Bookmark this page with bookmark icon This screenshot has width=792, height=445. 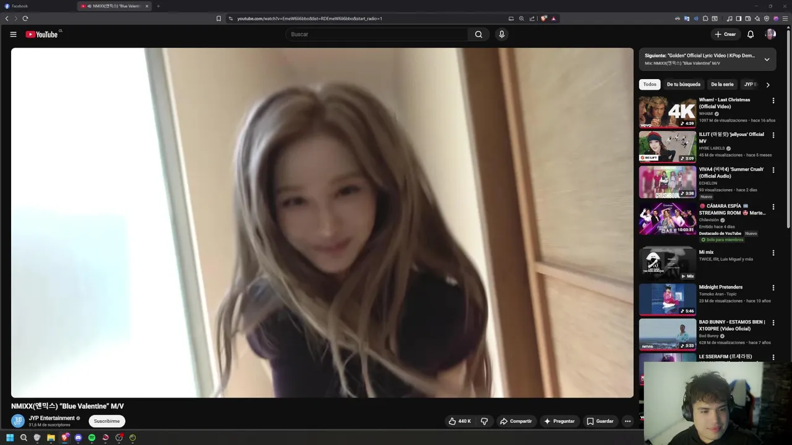pyautogui.click(x=218, y=19)
